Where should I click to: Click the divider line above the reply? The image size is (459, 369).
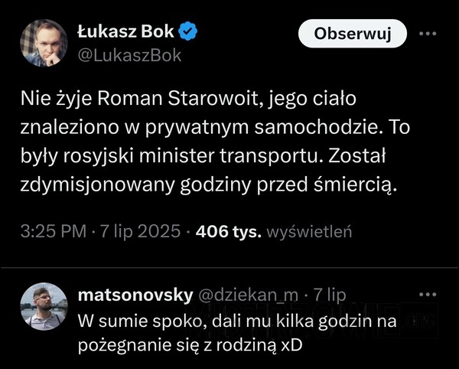(x=229, y=267)
